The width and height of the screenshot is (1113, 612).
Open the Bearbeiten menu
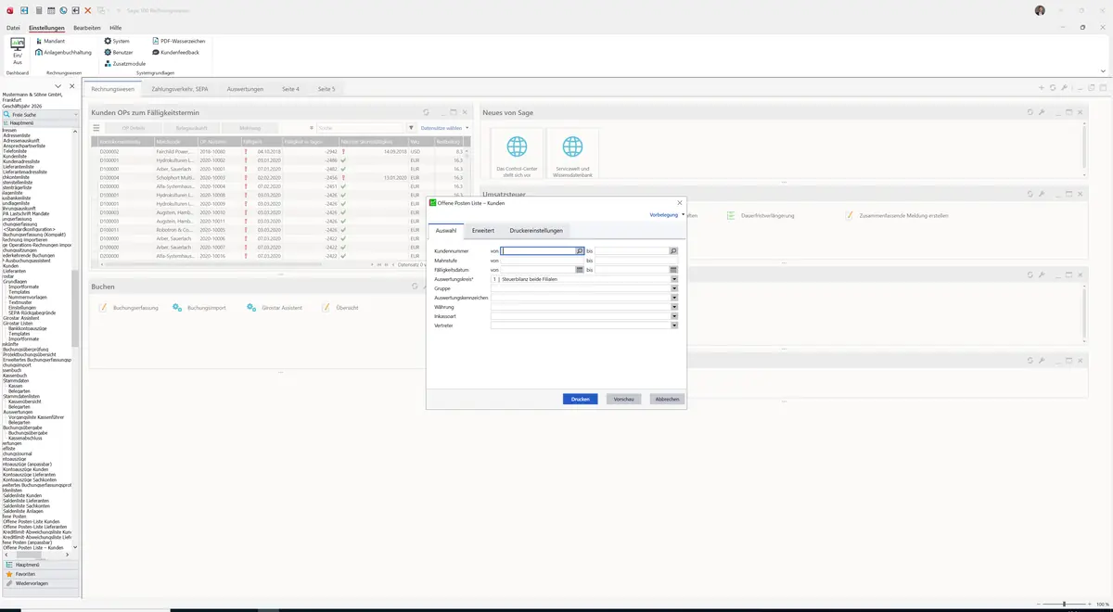click(87, 28)
